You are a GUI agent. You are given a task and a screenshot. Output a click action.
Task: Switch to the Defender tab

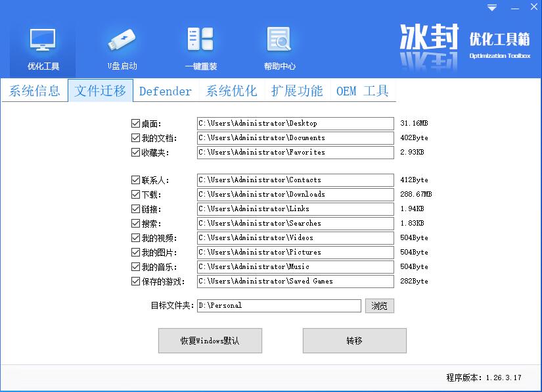[x=166, y=91]
